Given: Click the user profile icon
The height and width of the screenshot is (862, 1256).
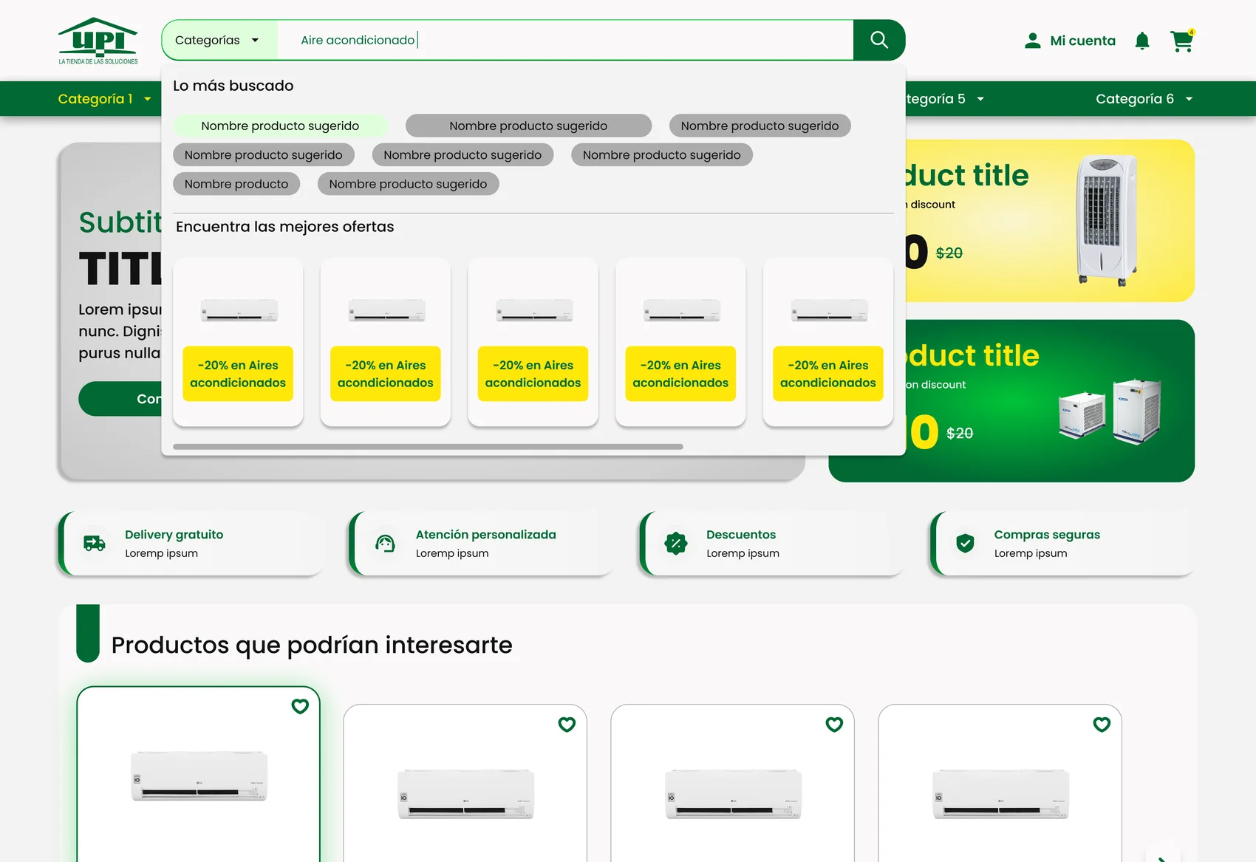Looking at the screenshot, I should (x=1033, y=41).
